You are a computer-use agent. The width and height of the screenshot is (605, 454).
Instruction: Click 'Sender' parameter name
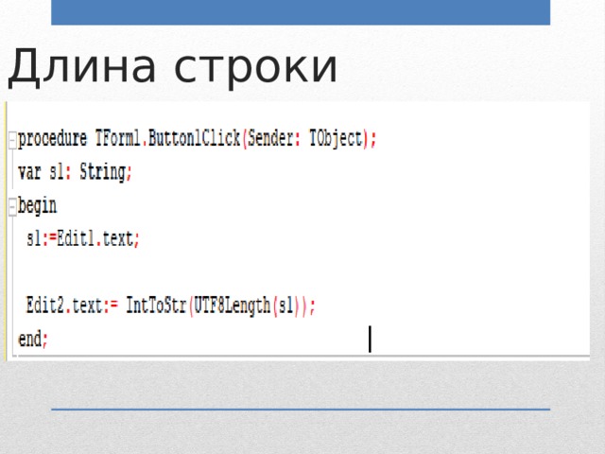click(270, 138)
